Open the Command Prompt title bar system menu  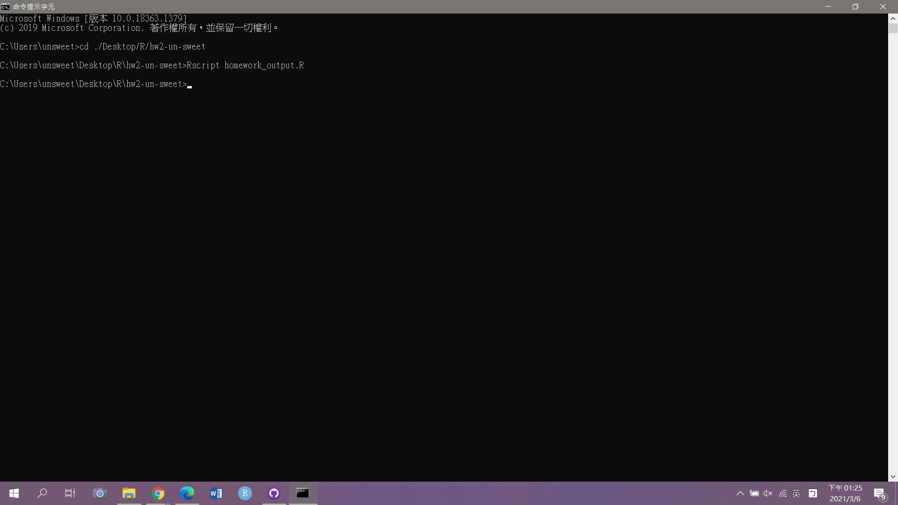point(5,7)
